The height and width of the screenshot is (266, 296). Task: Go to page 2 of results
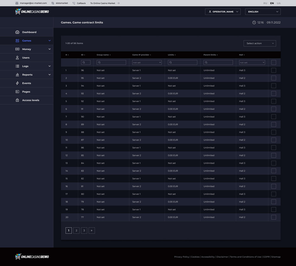pos(76,230)
